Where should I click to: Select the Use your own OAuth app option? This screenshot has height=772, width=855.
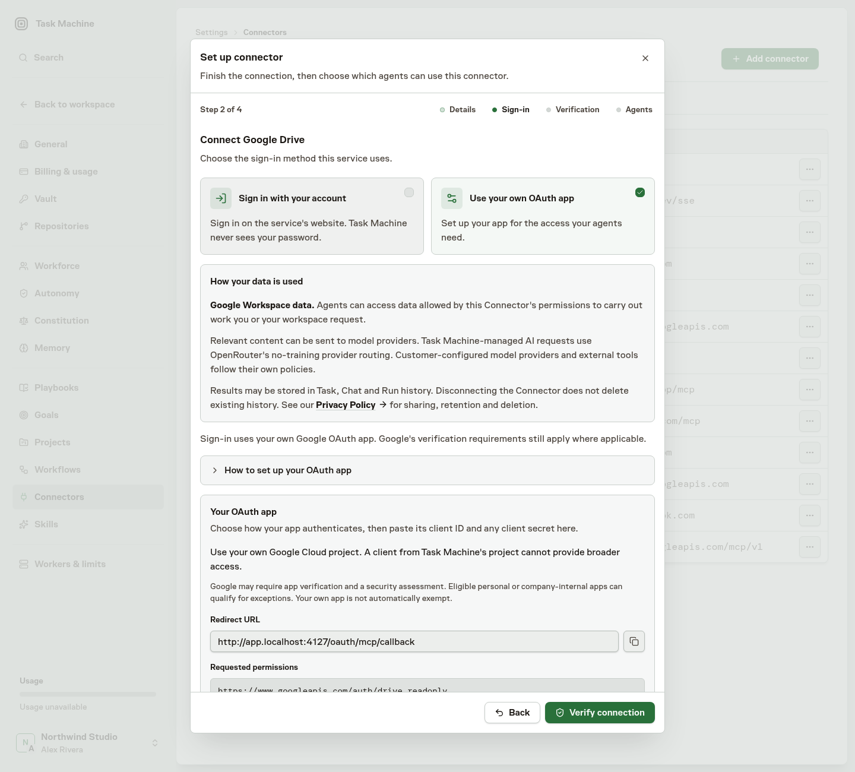coord(543,216)
